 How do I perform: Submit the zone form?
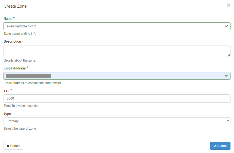(x=220, y=146)
